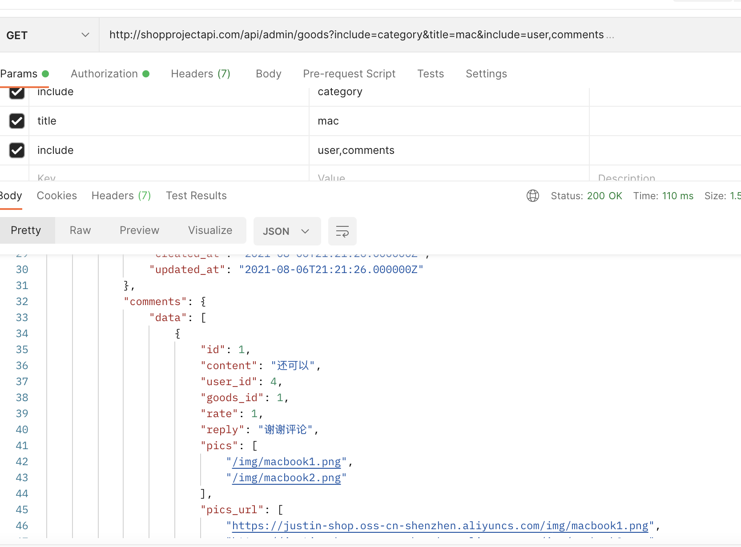Click the "rate" key on line 39
Image resolution: width=741 pixels, height=547 pixels.
coord(219,414)
